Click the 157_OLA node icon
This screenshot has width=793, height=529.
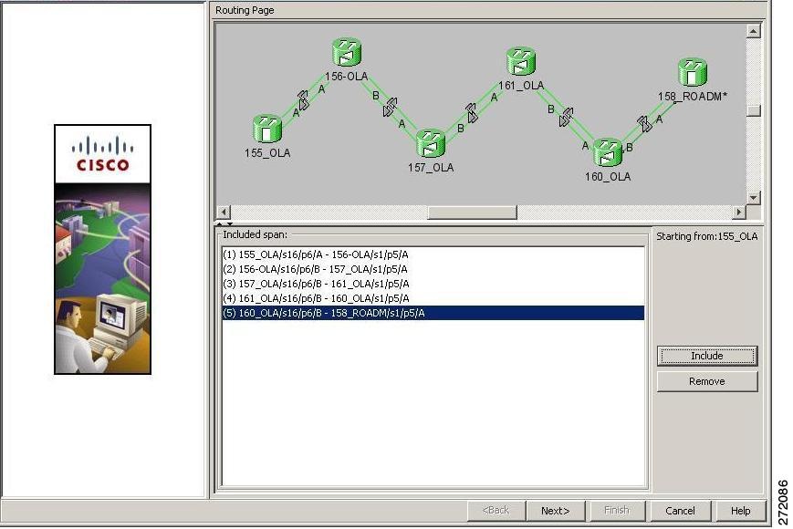(x=431, y=143)
